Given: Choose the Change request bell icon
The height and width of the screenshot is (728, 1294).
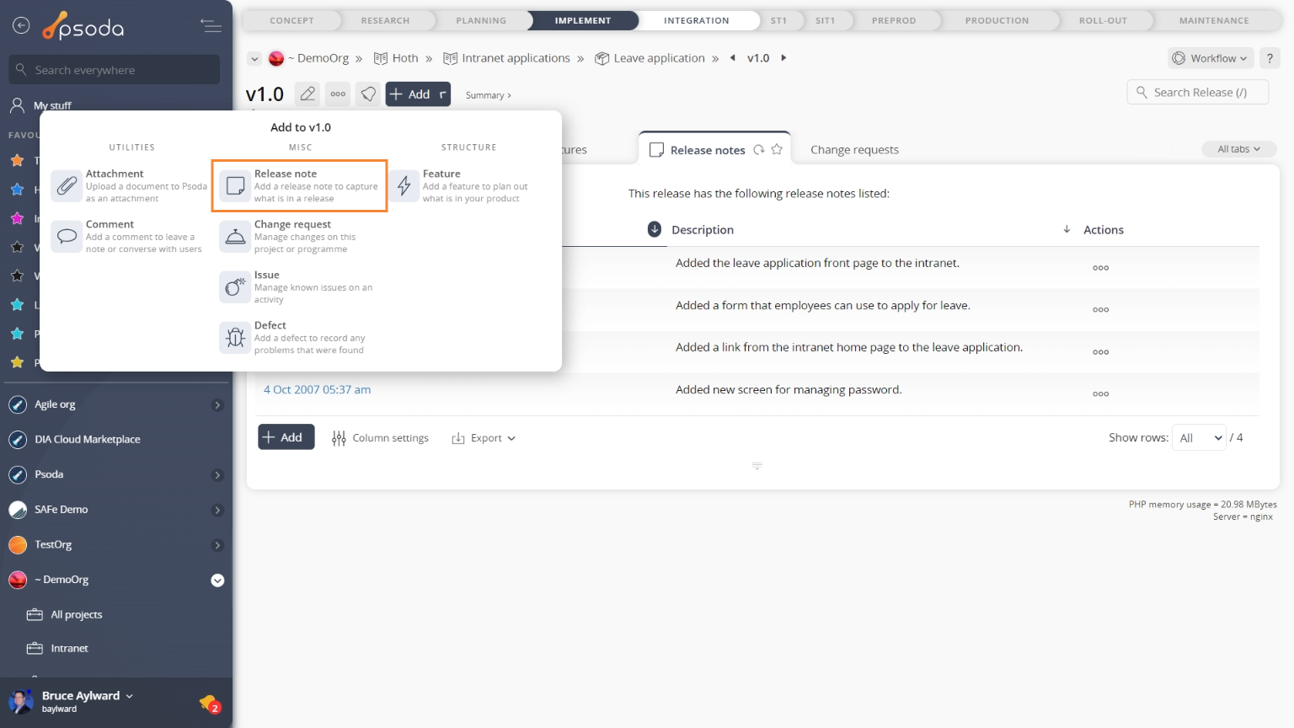Looking at the screenshot, I should pos(235,236).
